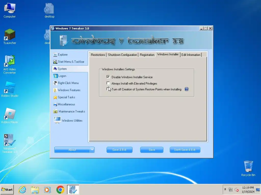Click the muted volume tray icon
The width and height of the screenshot is (261, 195).
pos(237,189)
